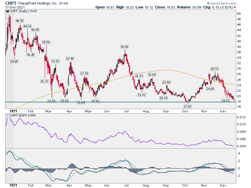Click the 2021 year label under MACD panel

[13, 185]
